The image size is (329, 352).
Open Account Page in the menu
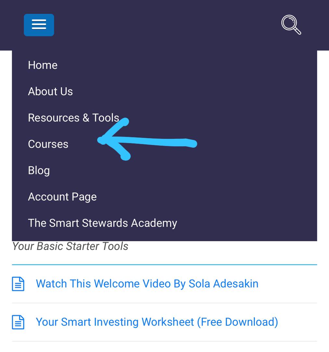pos(62,197)
